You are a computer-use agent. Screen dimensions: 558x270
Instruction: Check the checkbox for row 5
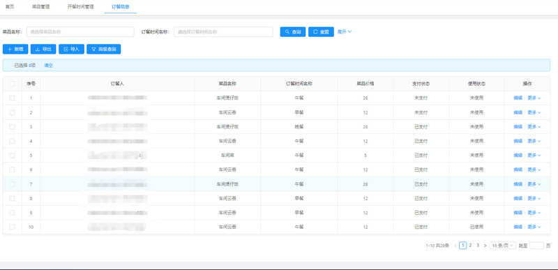(12, 155)
